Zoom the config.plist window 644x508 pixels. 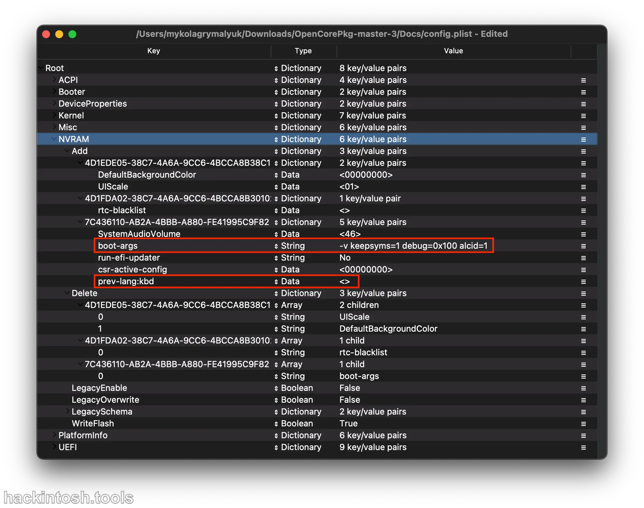pyautogui.click(x=72, y=34)
